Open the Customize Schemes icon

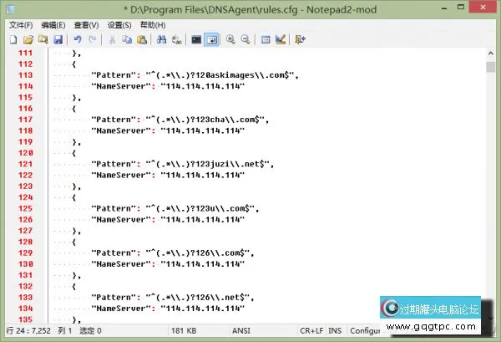[281, 39]
